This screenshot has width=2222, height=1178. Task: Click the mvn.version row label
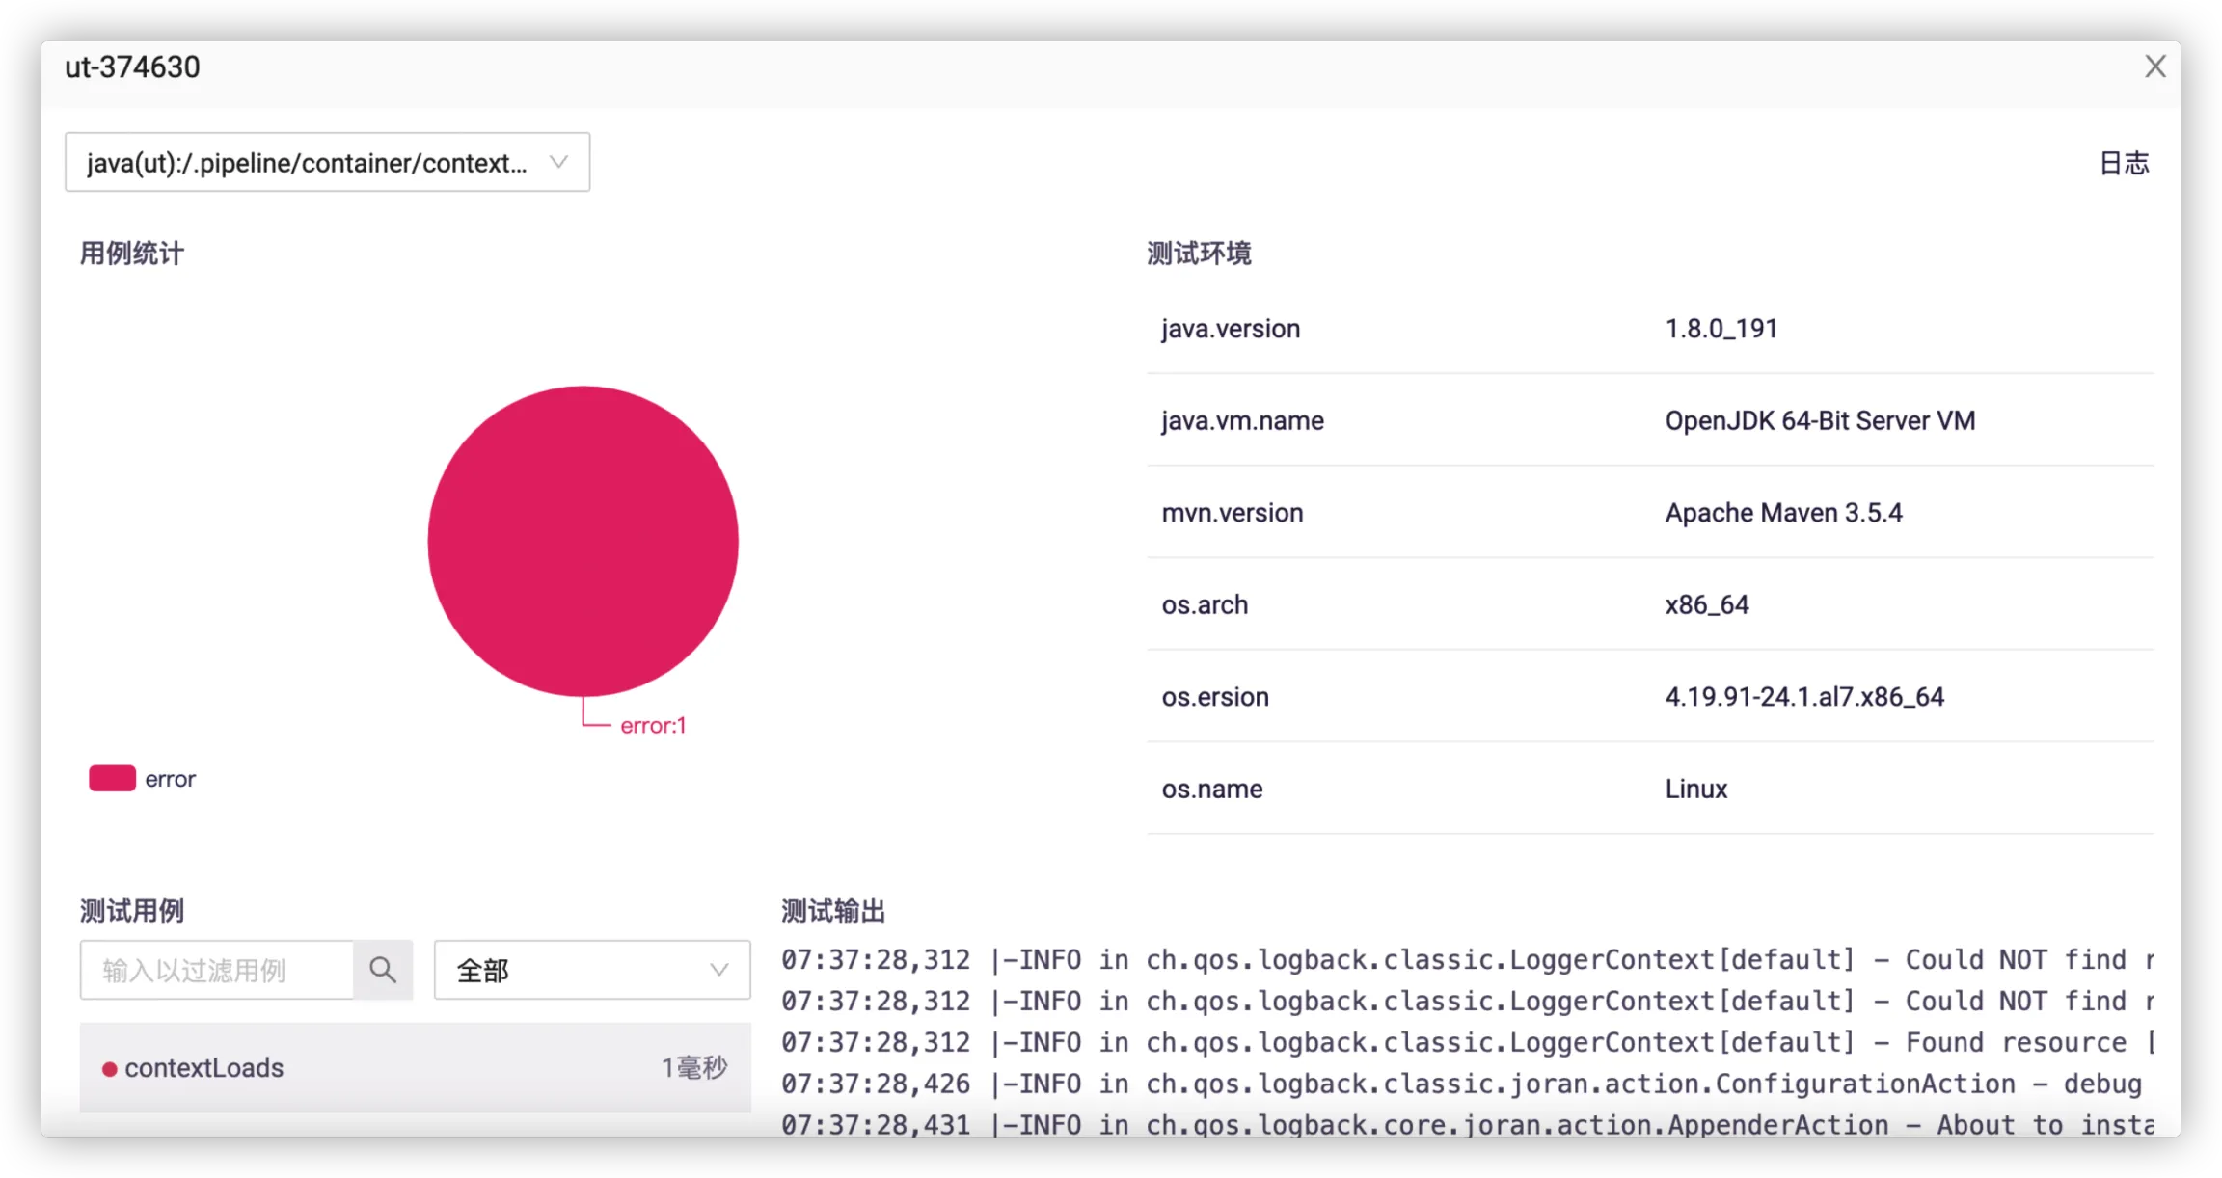pyautogui.click(x=1232, y=513)
